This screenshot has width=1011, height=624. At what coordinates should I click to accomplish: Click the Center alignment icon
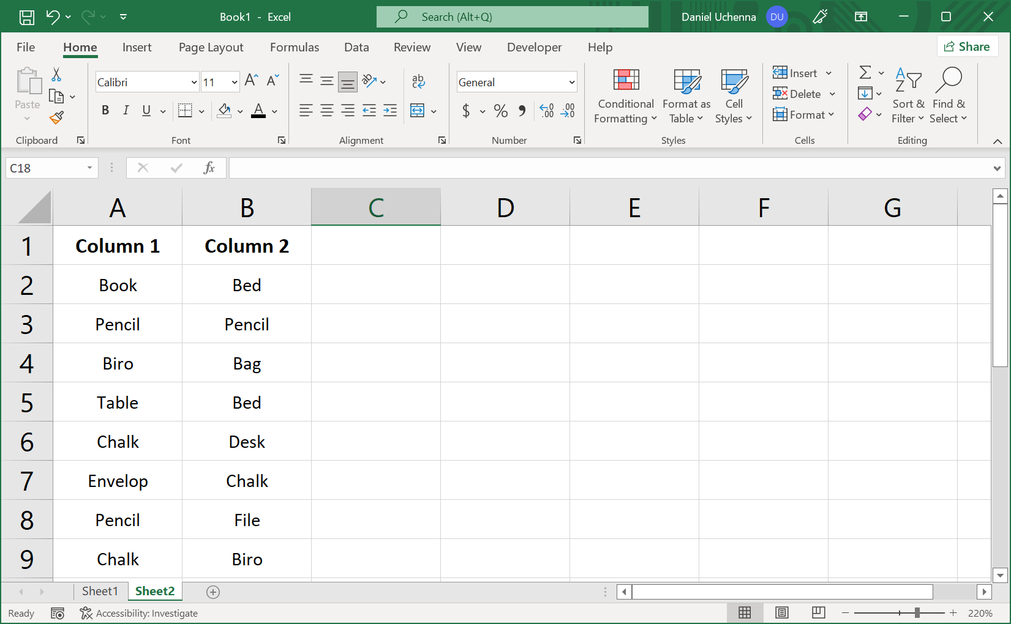326,111
